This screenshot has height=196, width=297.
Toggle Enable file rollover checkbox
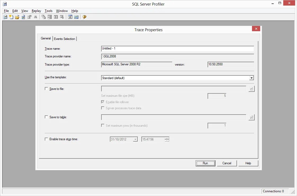103,102
